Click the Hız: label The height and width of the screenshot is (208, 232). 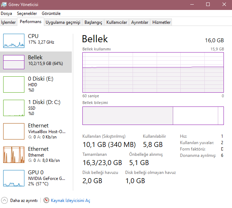click(184, 136)
